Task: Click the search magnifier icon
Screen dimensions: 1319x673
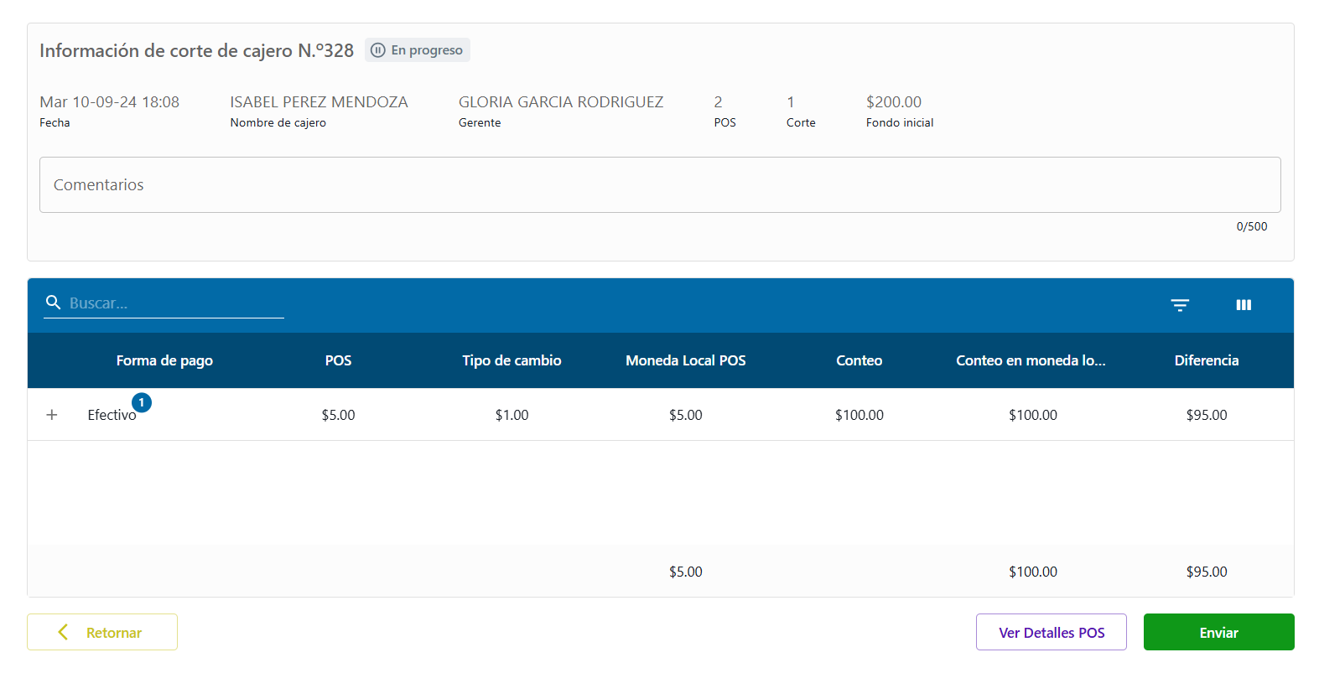Action: coord(54,303)
